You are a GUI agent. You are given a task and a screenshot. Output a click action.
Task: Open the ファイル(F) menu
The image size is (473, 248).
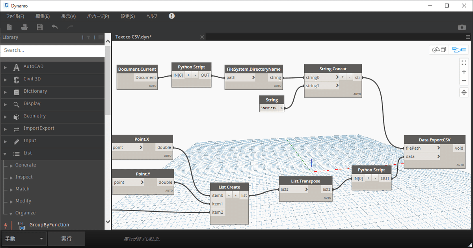[x=15, y=16]
